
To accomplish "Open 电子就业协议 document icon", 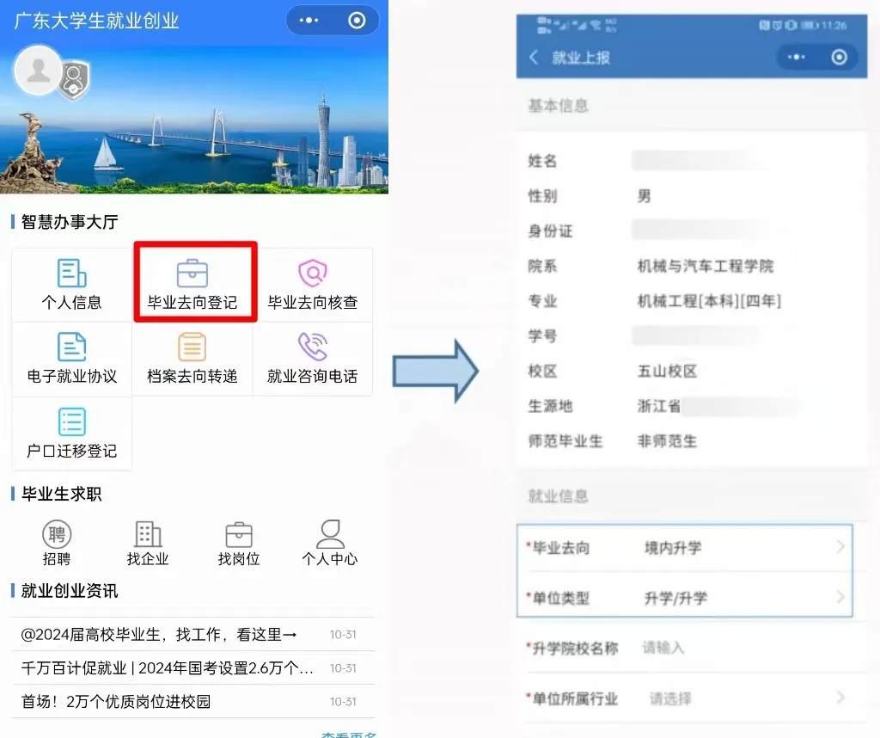I will click(71, 347).
